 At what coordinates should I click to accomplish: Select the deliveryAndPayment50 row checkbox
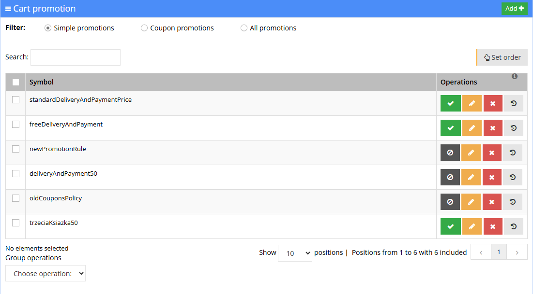(x=15, y=174)
